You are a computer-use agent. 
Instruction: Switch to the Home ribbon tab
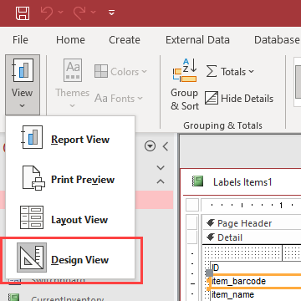(x=70, y=40)
